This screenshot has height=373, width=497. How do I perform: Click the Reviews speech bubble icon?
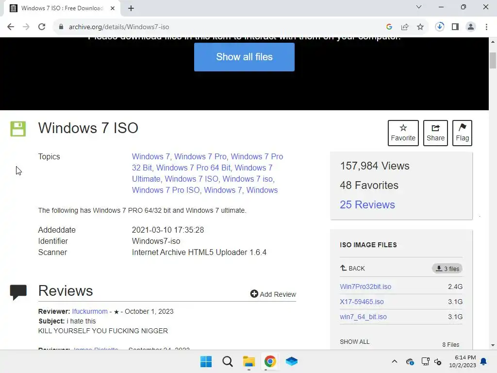18,292
